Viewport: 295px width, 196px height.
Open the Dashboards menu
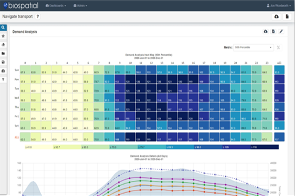point(56,6)
